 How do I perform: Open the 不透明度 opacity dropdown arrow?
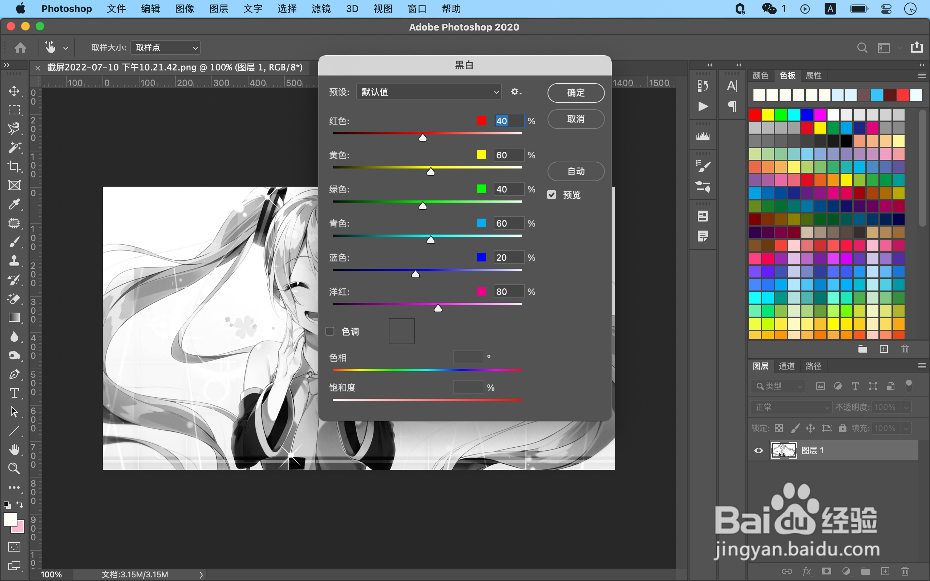[x=906, y=407]
